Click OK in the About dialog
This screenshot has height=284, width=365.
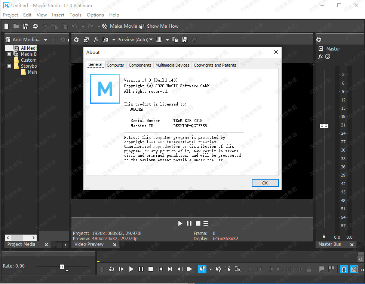[265, 183]
